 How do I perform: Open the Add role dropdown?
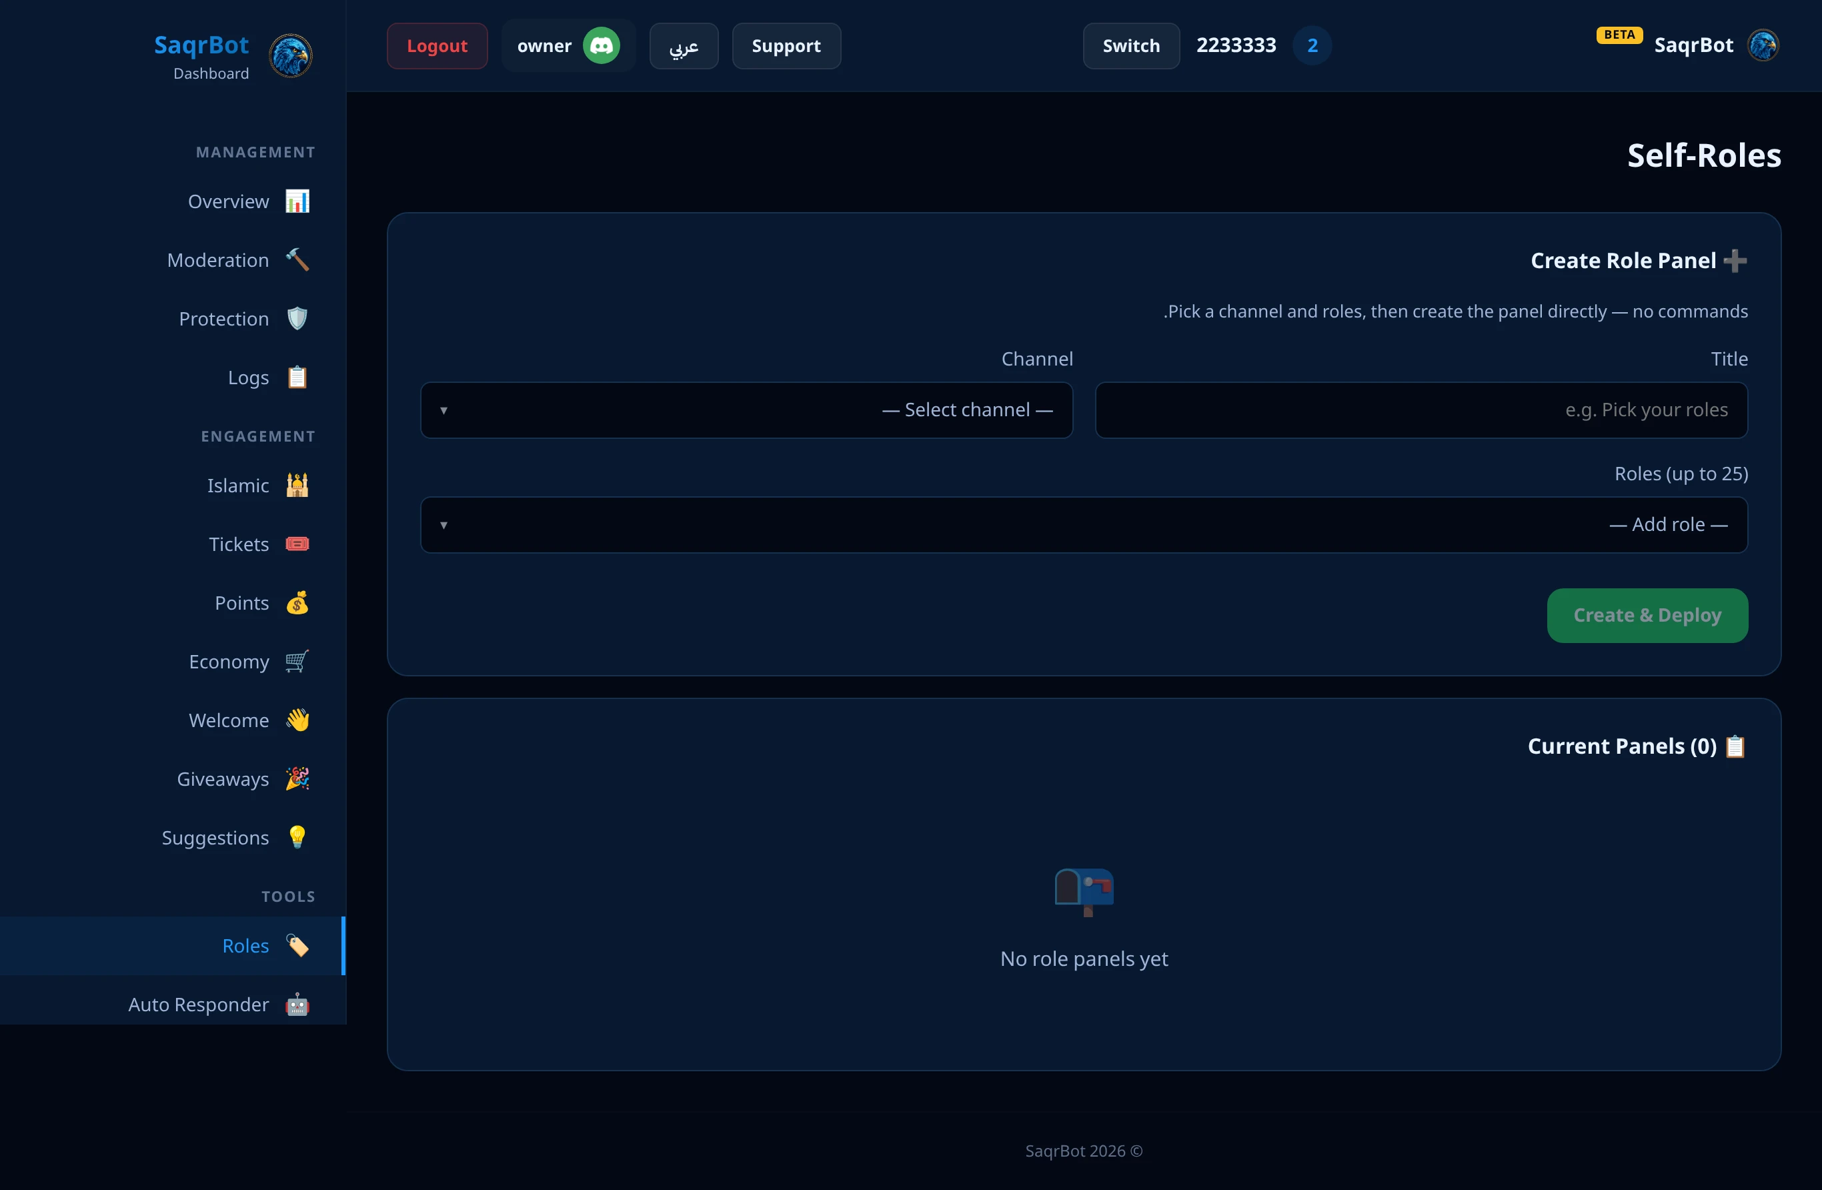[1084, 526]
